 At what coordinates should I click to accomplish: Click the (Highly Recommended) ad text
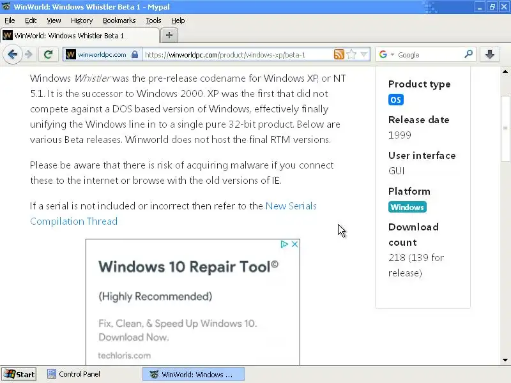(155, 296)
